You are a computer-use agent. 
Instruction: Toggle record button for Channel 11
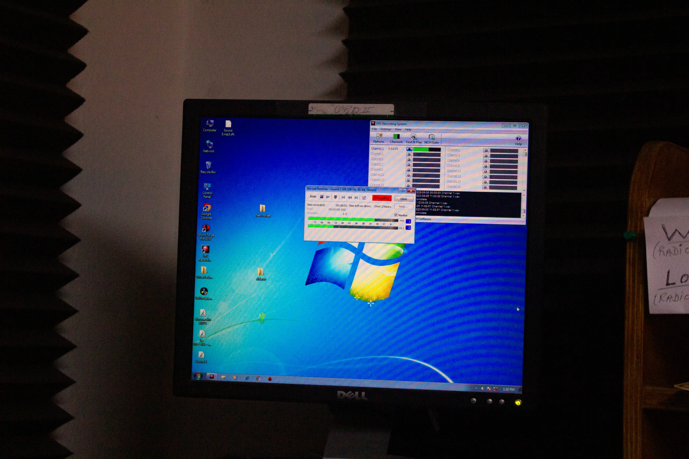[x=409, y=175]
